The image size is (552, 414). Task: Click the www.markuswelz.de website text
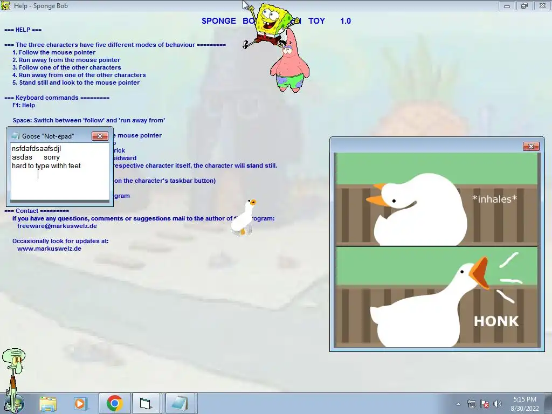[x=49, y=249]
